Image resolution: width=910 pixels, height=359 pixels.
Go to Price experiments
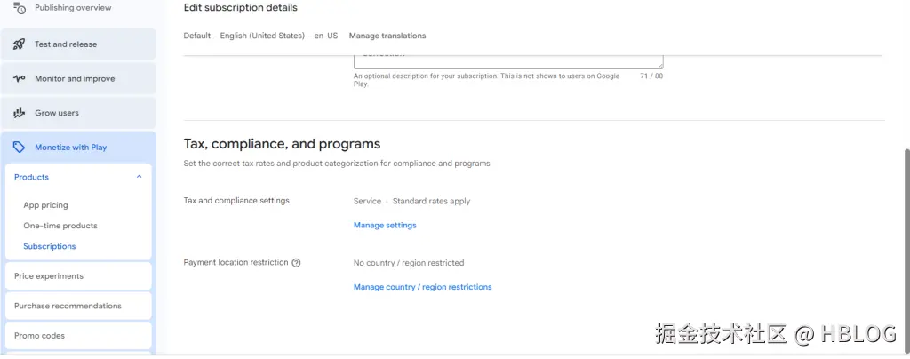coord(49,276)
